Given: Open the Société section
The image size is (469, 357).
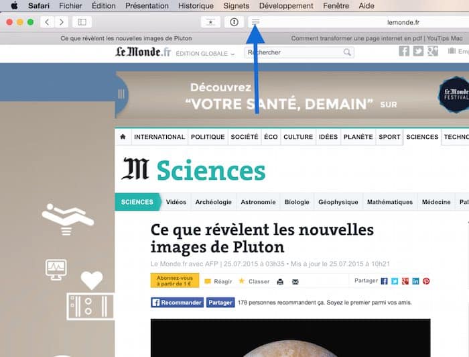Looking at the screenshot, I should (245, 137).
